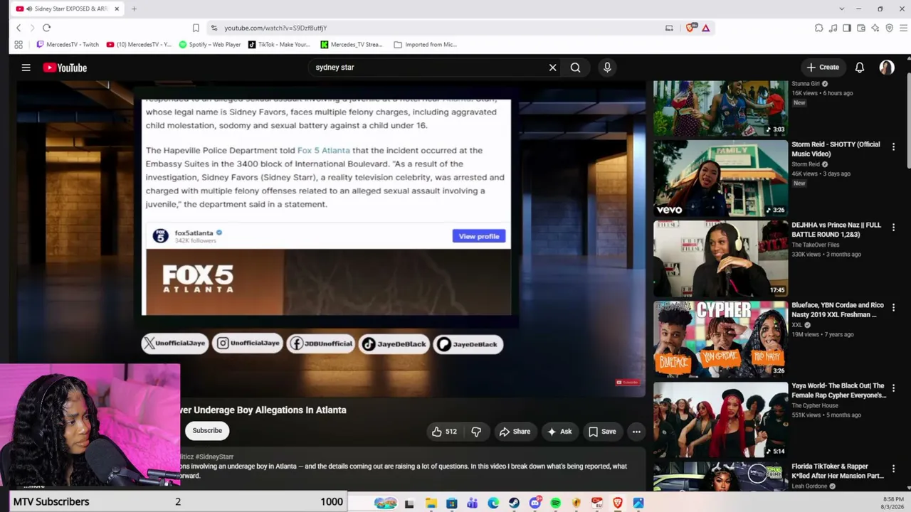Save the video to a playlist
911x512 pixels.
(602, 431)
